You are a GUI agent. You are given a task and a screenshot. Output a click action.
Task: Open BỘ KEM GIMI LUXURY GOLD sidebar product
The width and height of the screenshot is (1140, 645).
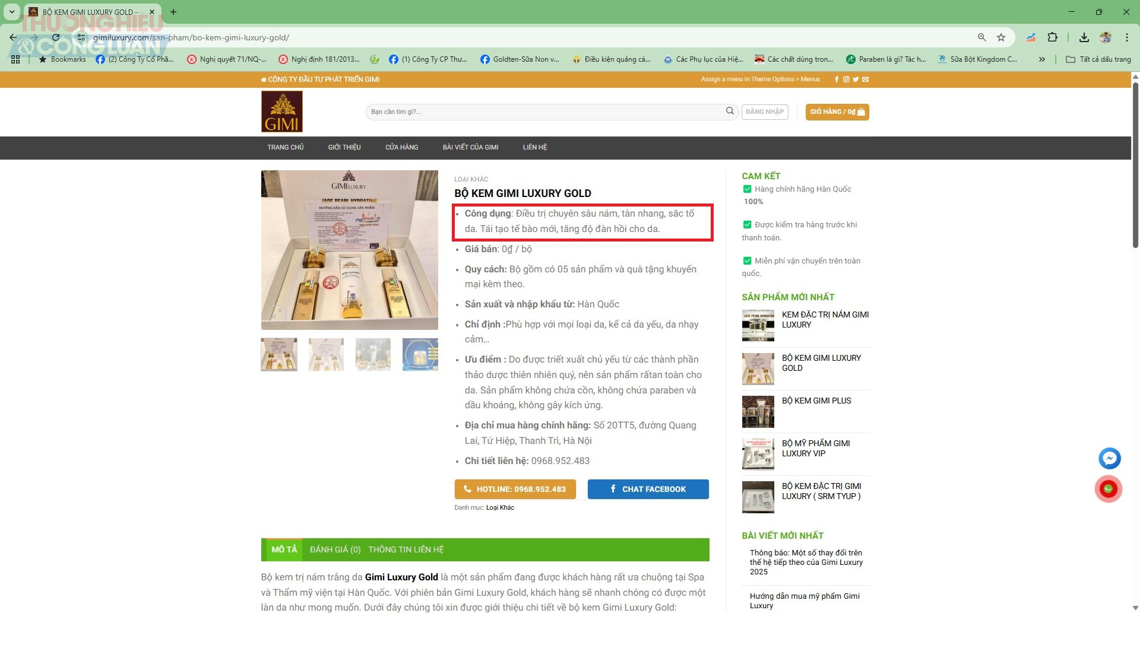[821, 363]
